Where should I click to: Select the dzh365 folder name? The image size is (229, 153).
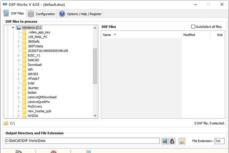pos(33,74)
